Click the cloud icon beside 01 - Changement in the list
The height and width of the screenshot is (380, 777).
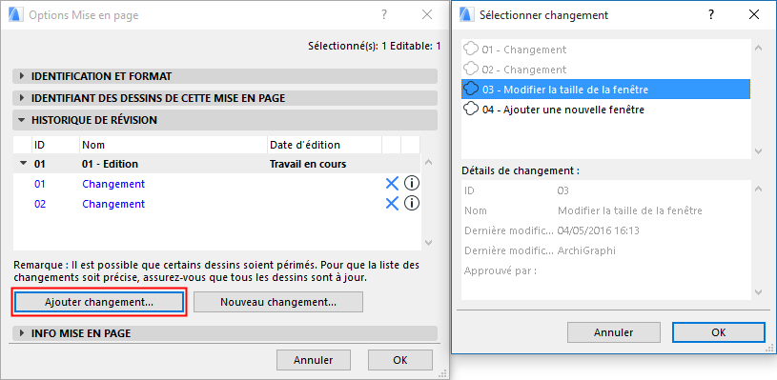(x=471, y=49)
